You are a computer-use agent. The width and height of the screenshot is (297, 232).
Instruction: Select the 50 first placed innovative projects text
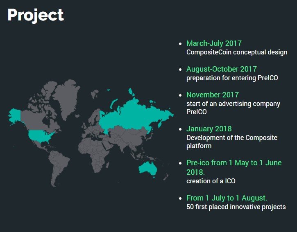point(236,207)
